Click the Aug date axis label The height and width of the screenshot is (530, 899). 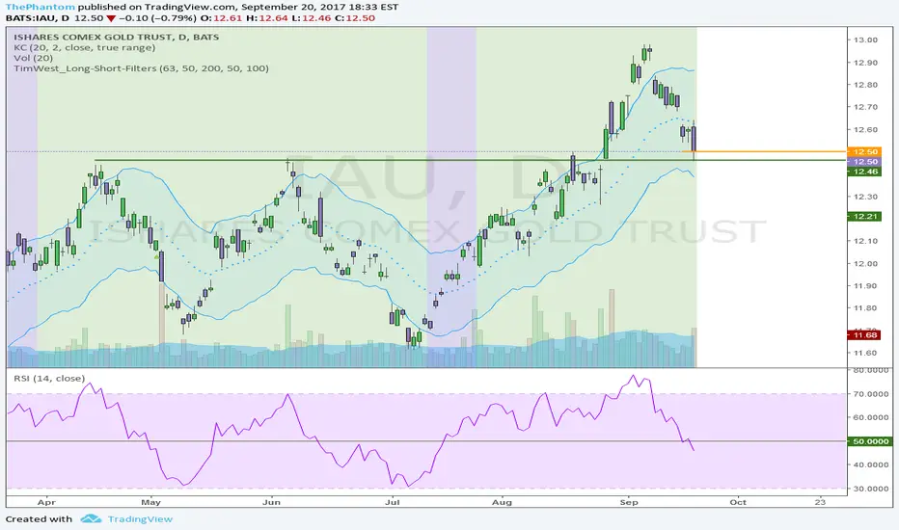502,502
